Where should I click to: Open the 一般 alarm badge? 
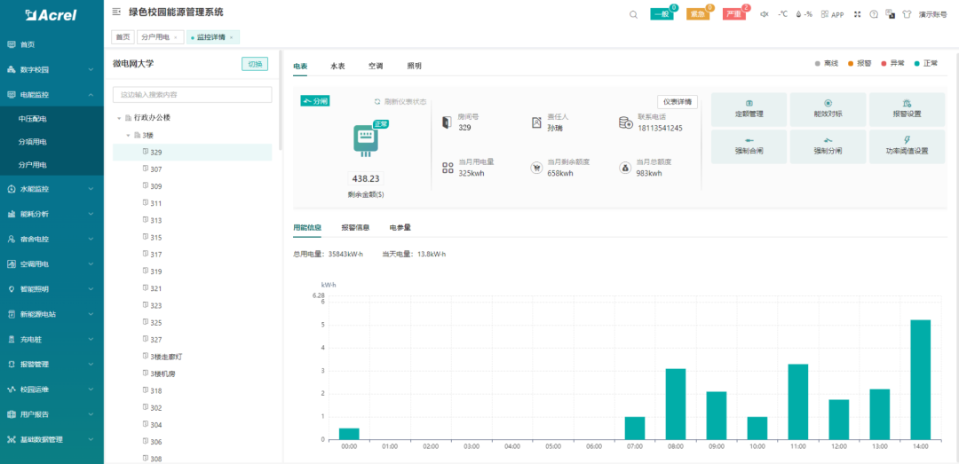coord(662,14)
